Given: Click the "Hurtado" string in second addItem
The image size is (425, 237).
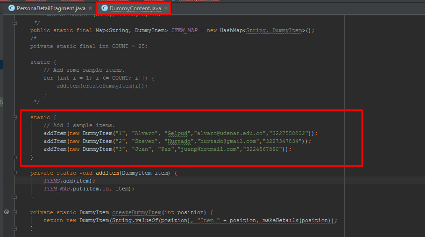Looking at the screenshot, I should [178, 141].
